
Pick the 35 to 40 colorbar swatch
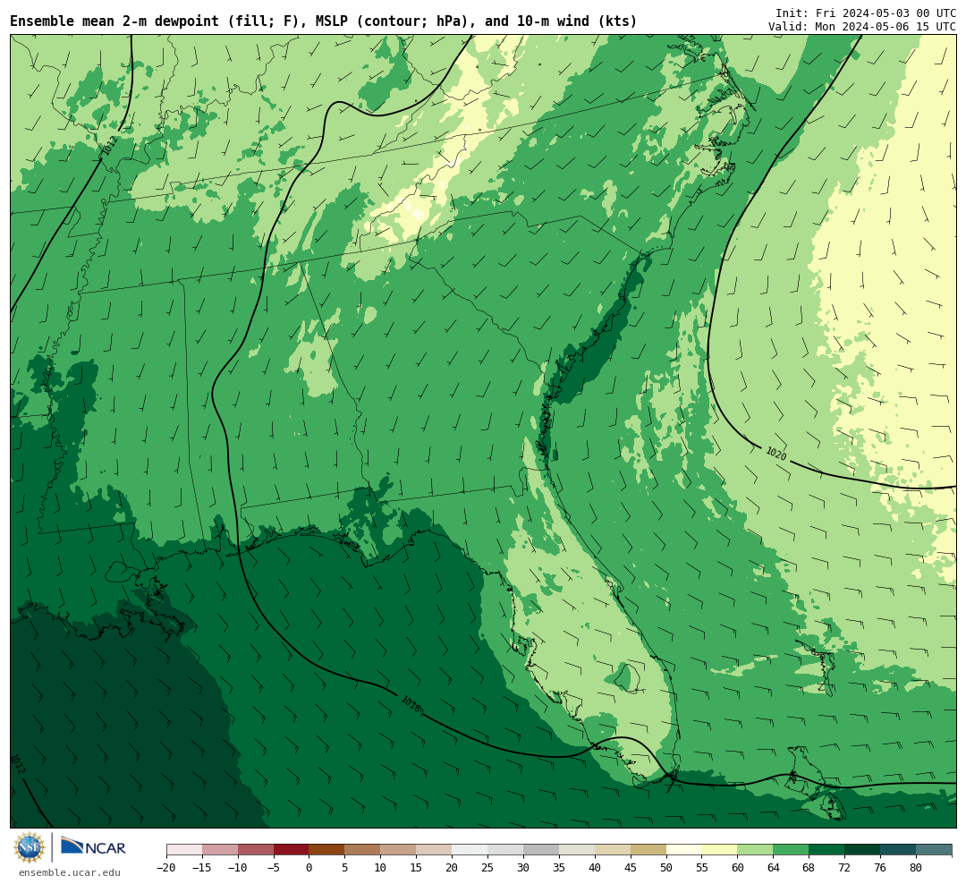click(x=577, y=850)
